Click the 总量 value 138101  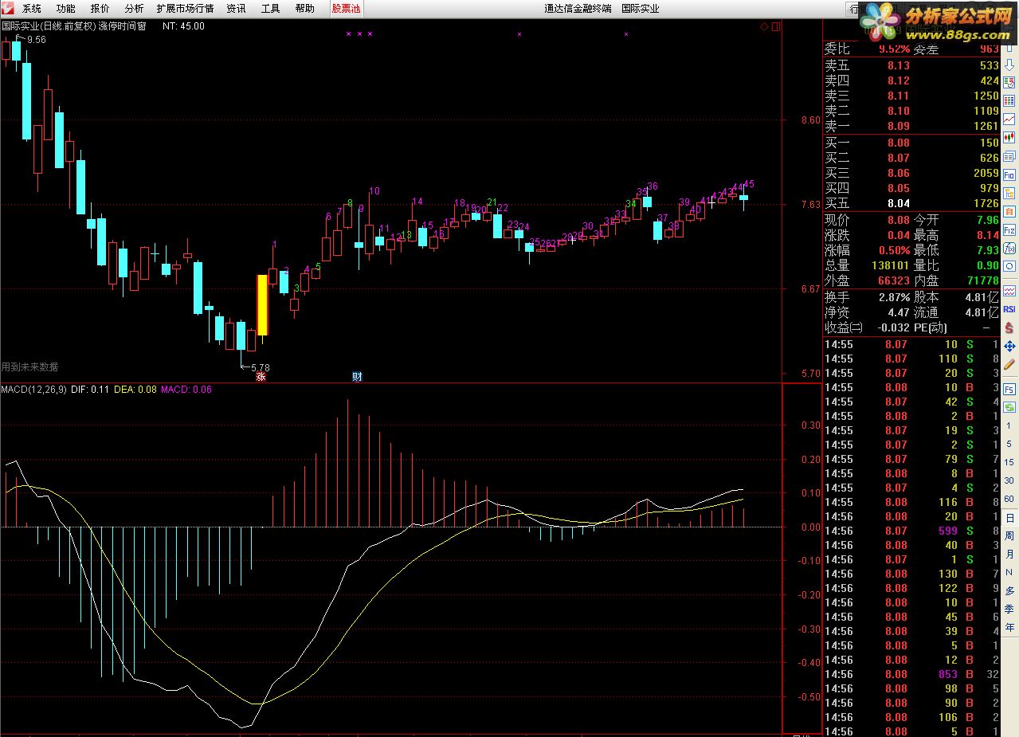pos(889,265)
